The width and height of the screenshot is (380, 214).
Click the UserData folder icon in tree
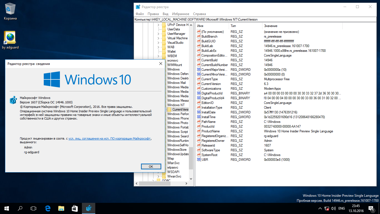pos(164,29)
